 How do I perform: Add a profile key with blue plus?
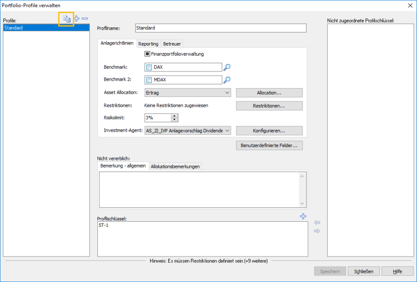click(303, 216)
